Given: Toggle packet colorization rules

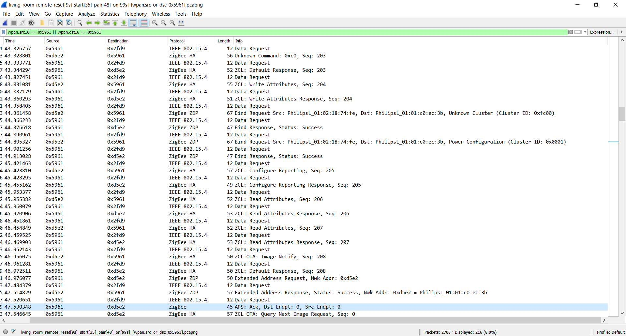Looking at the screenshot, I should click(144, 23).
